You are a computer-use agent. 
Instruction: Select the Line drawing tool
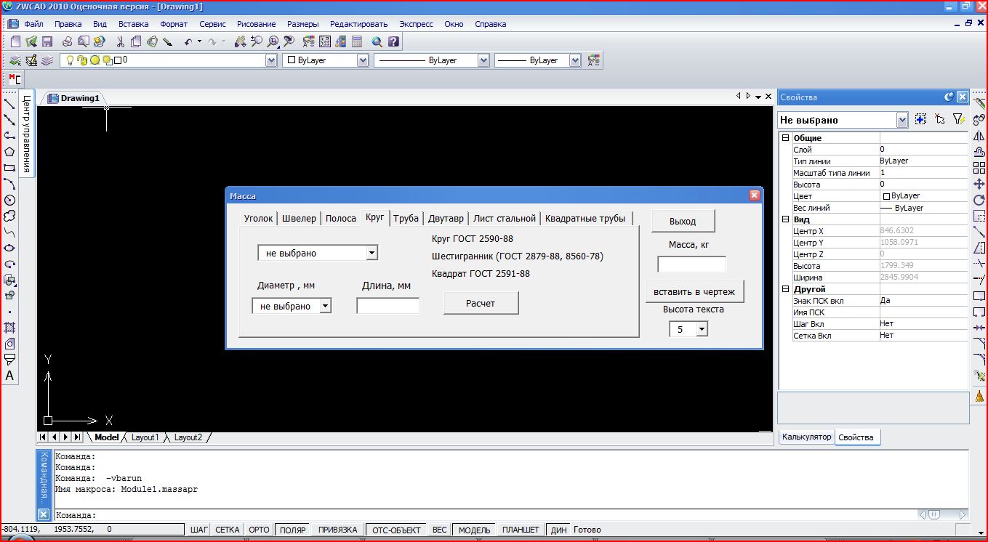pos(9,104)
